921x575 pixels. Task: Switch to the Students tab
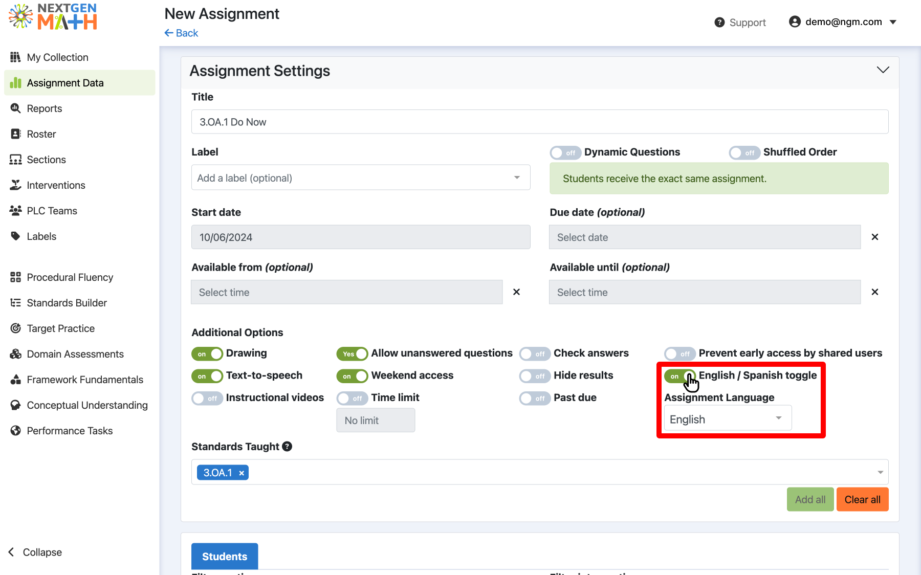click(224, 556)
